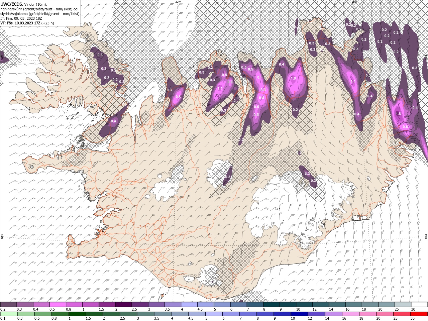Click the 'UWC/ECDS' bold title text
428x321 pixels.
click(12, 4)
